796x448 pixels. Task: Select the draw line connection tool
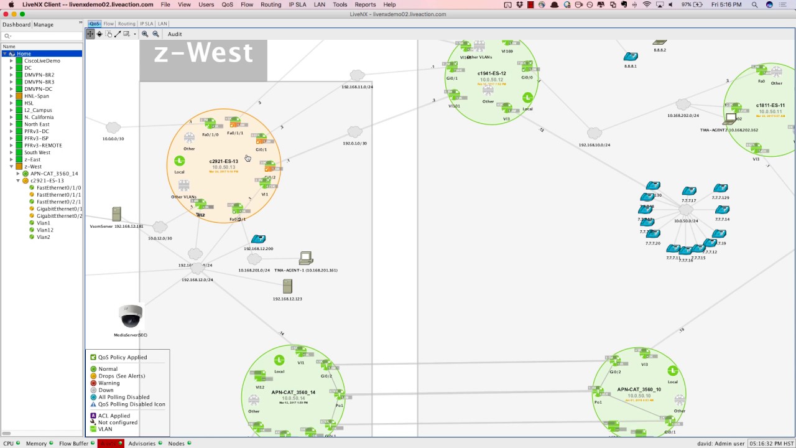coord(118,34)
